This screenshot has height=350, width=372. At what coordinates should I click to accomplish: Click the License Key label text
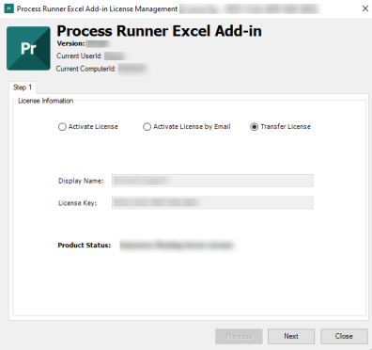[x=78, y=203]
